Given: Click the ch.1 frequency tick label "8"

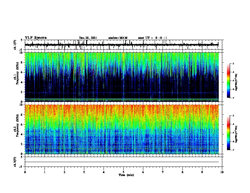Looking at the screenshot, I should click(22, 62).
